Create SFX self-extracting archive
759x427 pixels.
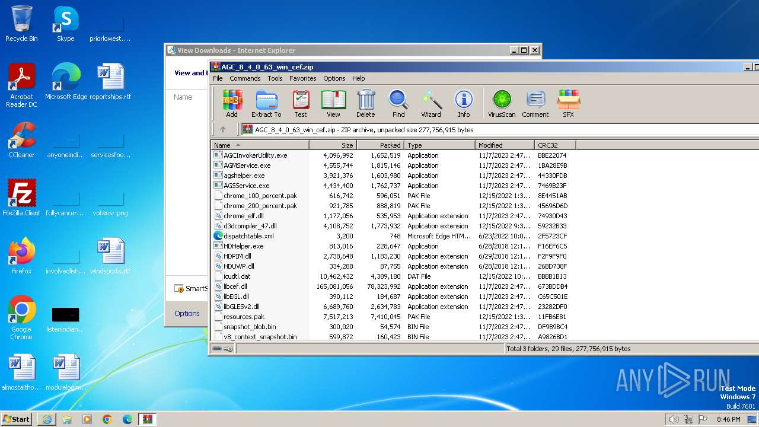point(568,104)
